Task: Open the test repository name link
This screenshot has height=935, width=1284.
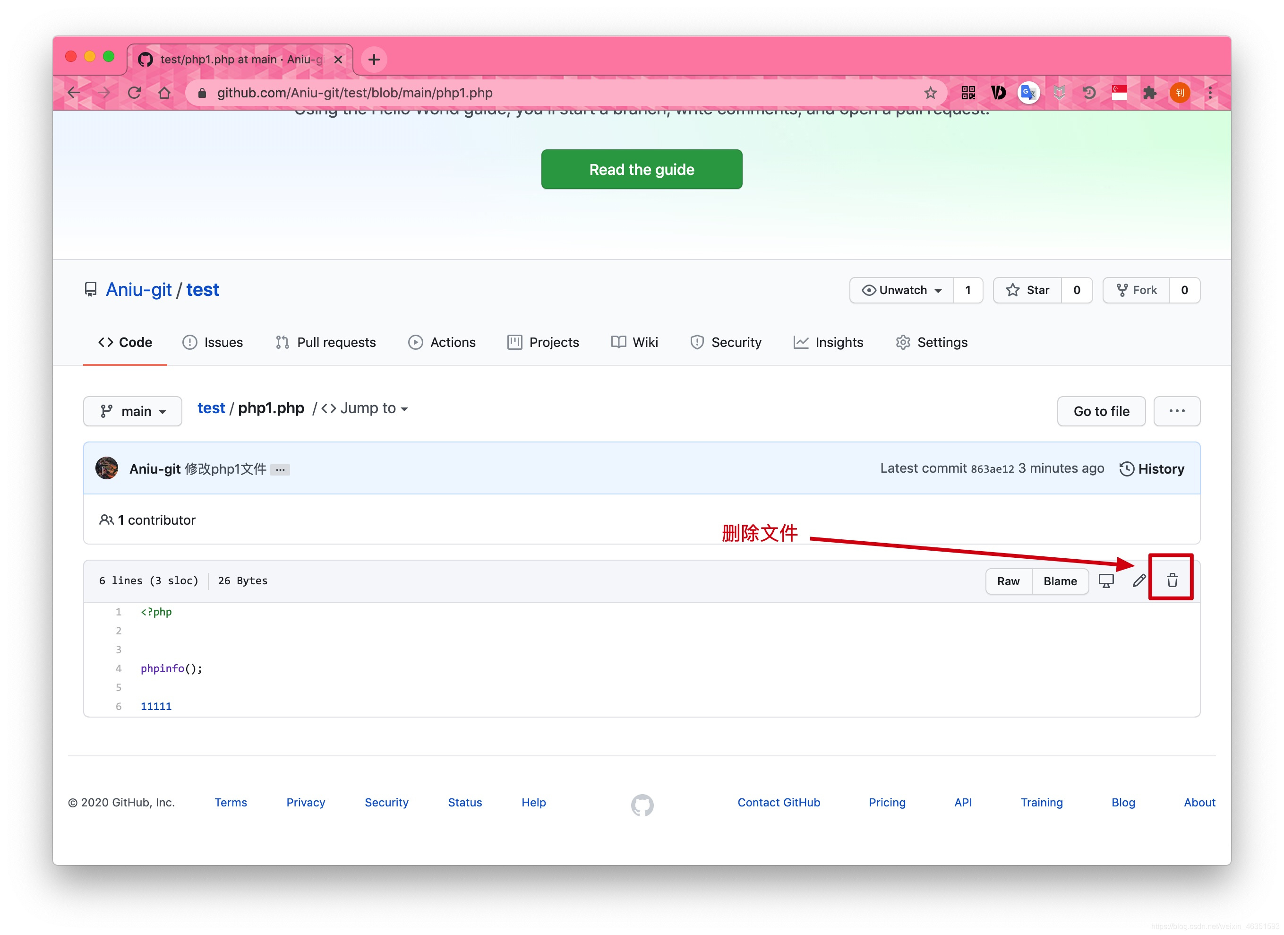Action: [x=203, y=290]
